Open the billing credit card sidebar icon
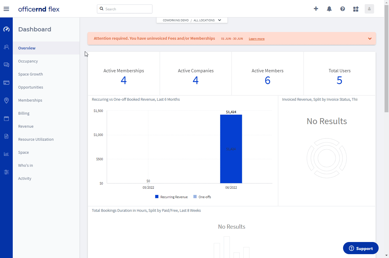The height and width of the screenshot is (258, 389). click(x=6, y=83)
